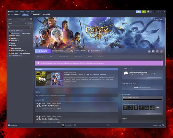Open View controller settings link
The image size is (173, 138).
(x=154, y=77)
